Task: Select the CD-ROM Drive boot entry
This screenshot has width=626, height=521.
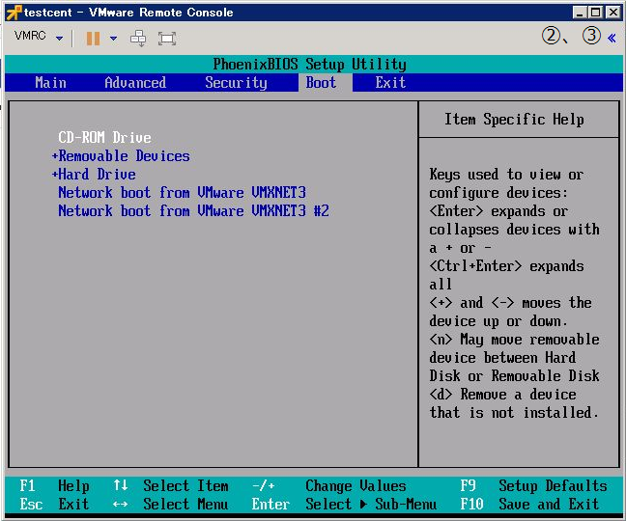Action: pos(104,138)
